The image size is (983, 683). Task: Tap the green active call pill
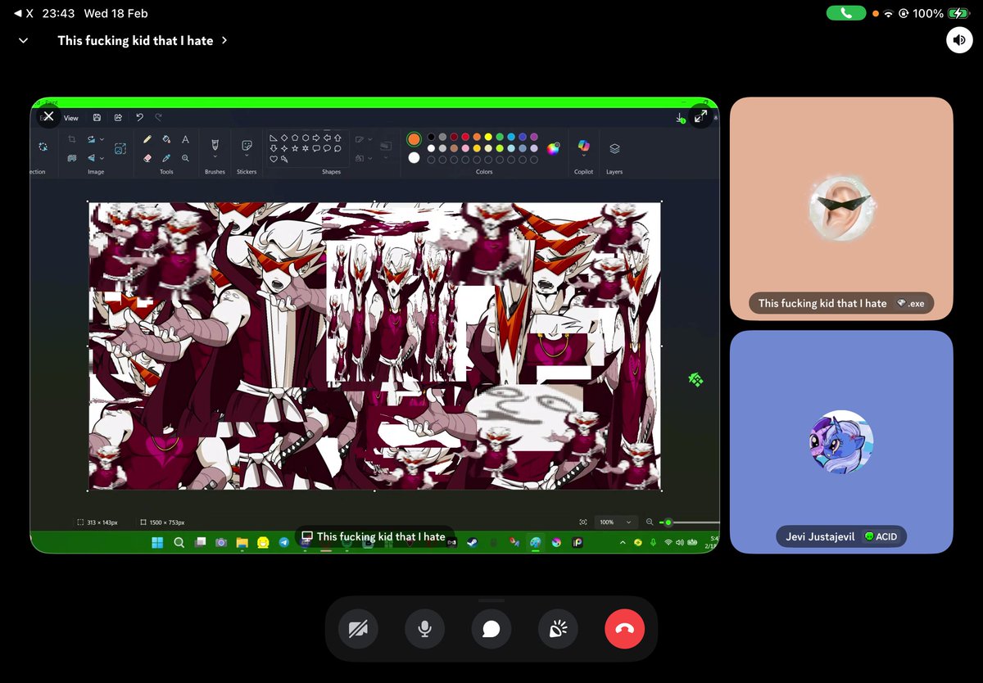click(x=845, y=13)
